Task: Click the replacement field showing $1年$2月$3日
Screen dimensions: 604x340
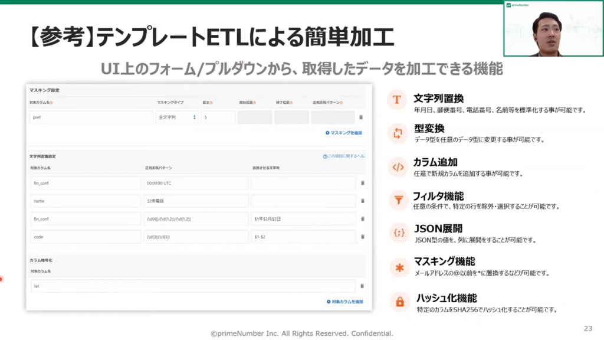Action: (303, 219)
